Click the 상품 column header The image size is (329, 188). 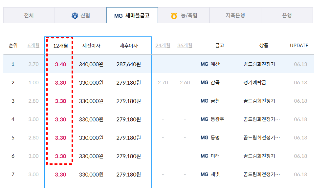pos(264,46)
